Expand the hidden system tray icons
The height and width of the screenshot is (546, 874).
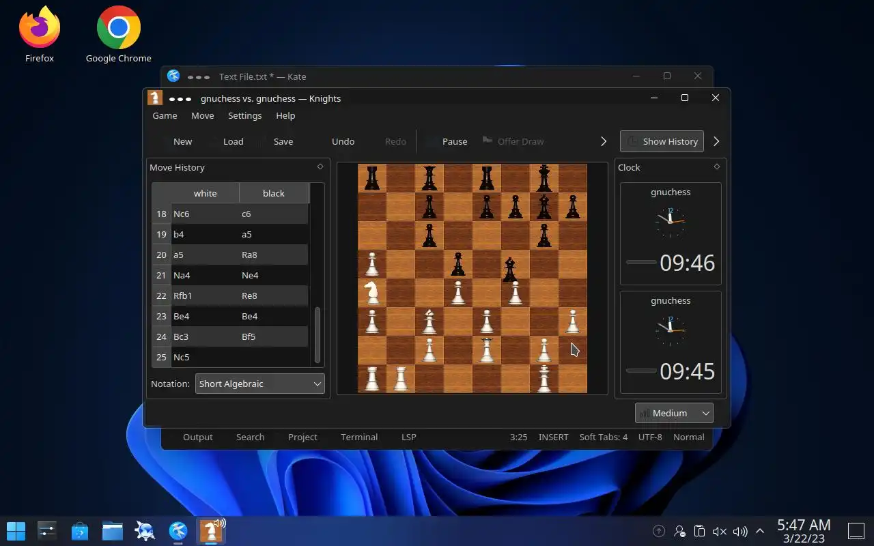click(x=760, y=531)
